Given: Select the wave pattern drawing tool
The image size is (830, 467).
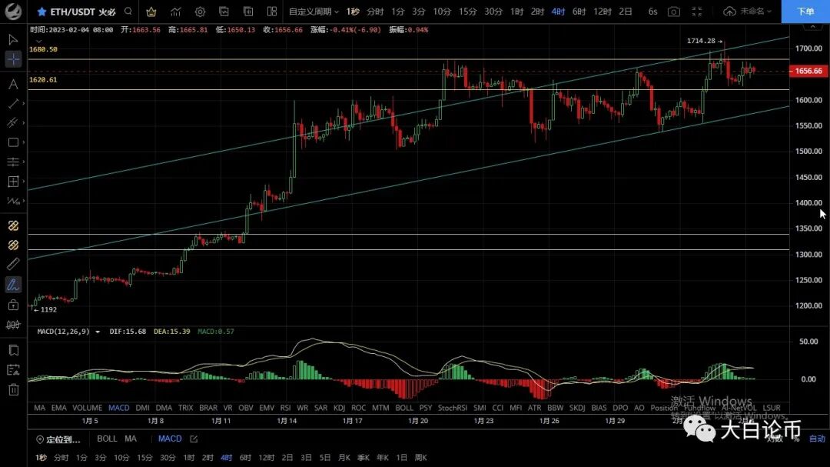Looking at the screenshot, I should pos(13,201).
